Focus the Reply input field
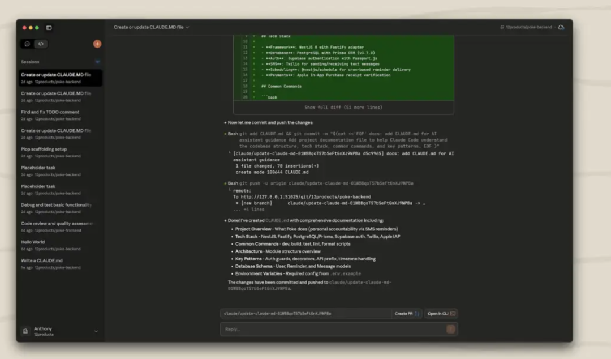The height and width of the screenshot is (359, 611). (x=333, y=330)
